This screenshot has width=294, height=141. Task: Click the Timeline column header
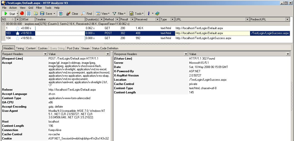coord(60,19)
